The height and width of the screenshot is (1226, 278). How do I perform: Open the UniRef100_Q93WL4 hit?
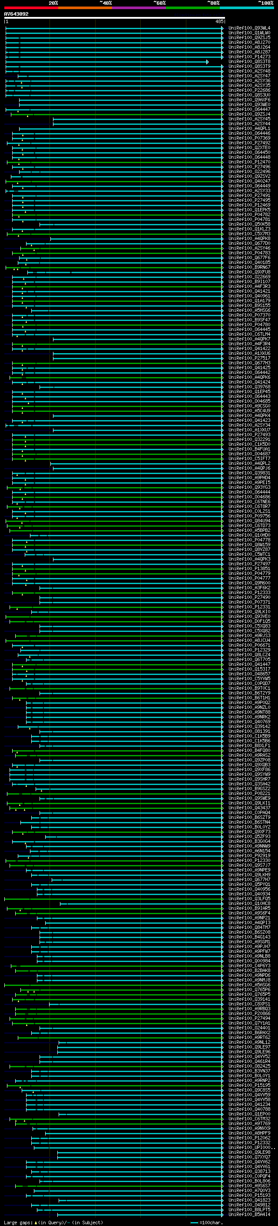point(249,28)
